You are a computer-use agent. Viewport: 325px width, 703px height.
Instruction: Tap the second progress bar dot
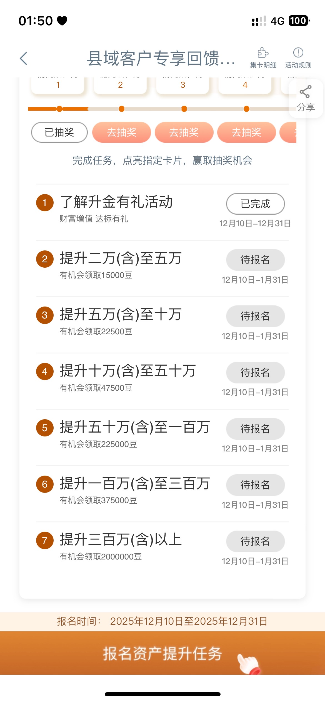pos(122,109)
